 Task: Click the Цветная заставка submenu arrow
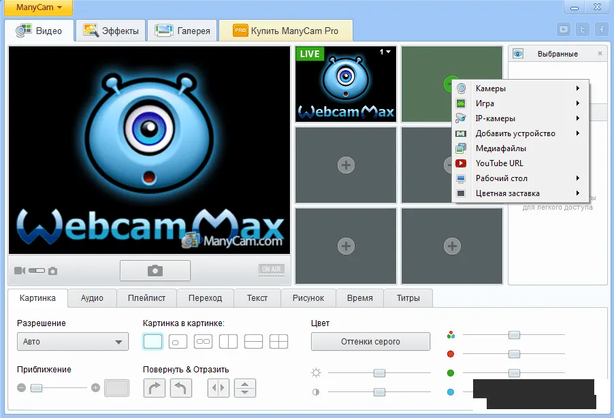pos(578,193)
